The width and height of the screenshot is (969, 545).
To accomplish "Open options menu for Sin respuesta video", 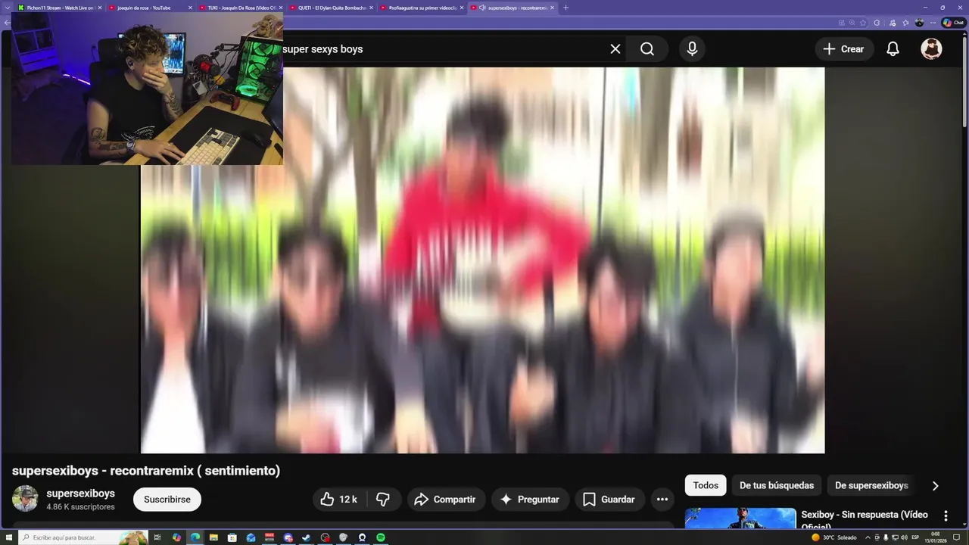I will click(946, 516).
